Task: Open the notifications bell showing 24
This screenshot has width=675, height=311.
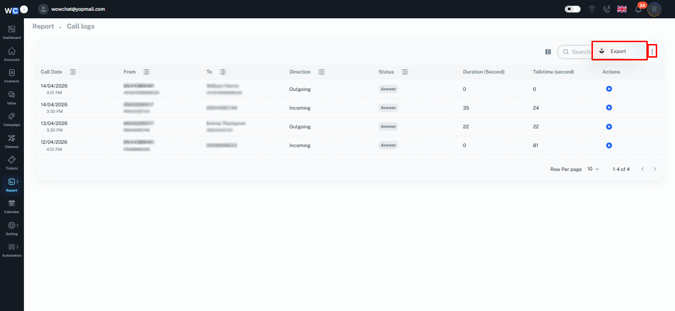Action: (x=638, y=9)
